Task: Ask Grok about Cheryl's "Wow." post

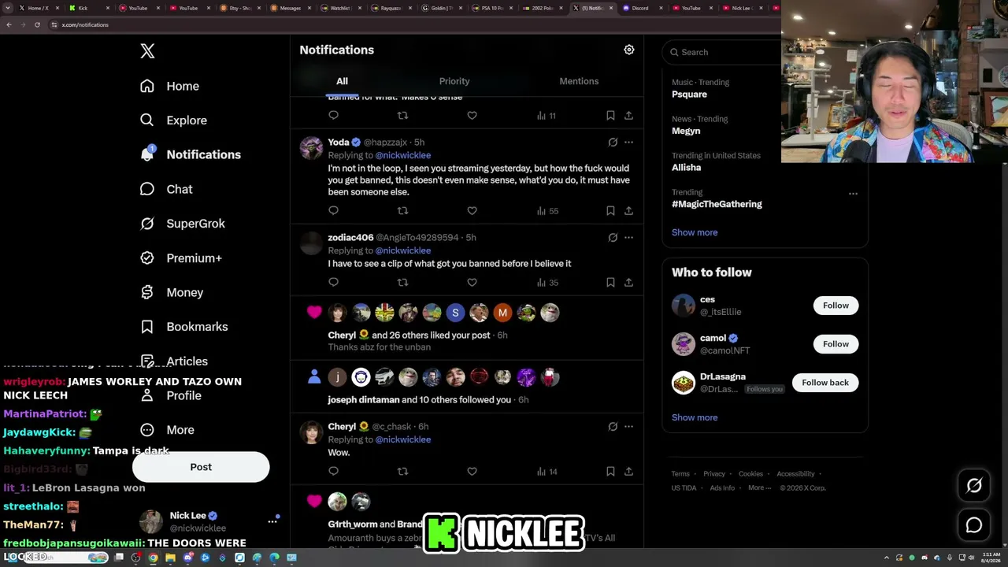Action: tap(613, 427)
